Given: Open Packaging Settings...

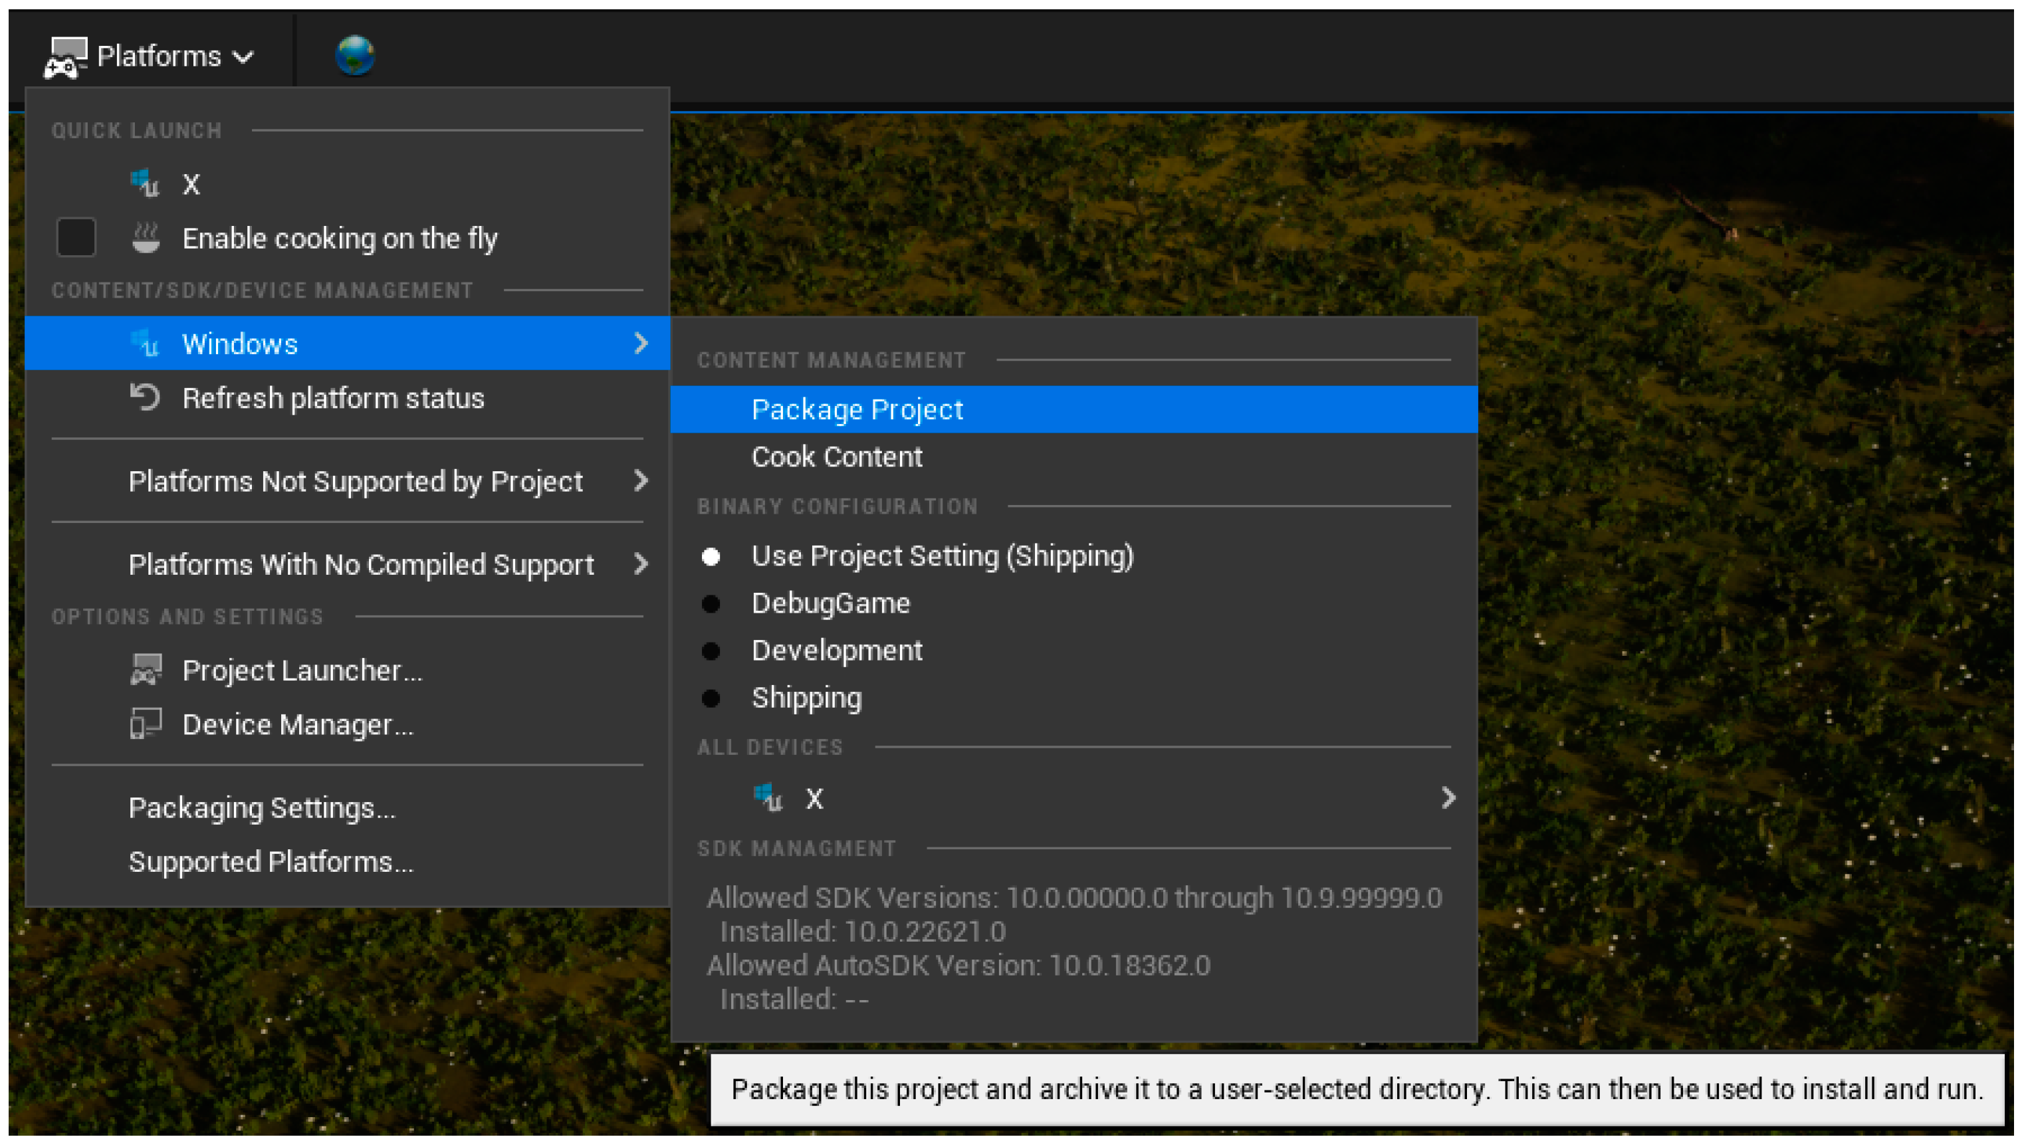Looking at the screenshot, I should tap(262, 807).
